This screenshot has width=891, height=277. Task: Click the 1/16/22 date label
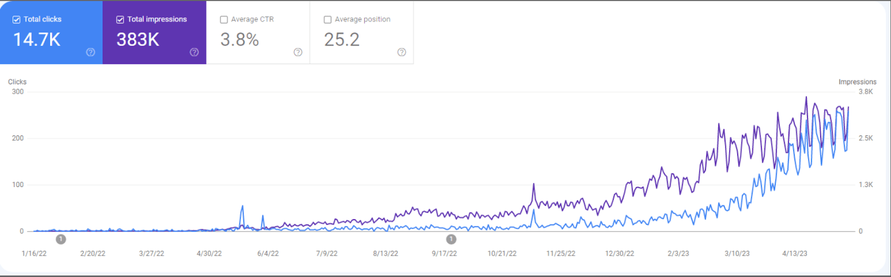pyautogui.click(x=34, y=254)
